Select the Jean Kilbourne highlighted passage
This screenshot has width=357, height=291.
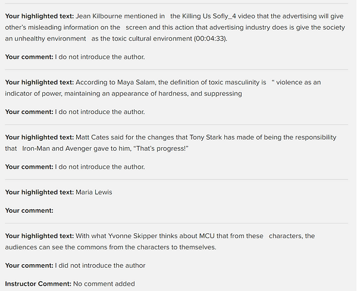pyautogui.click(x=175, y=27)
